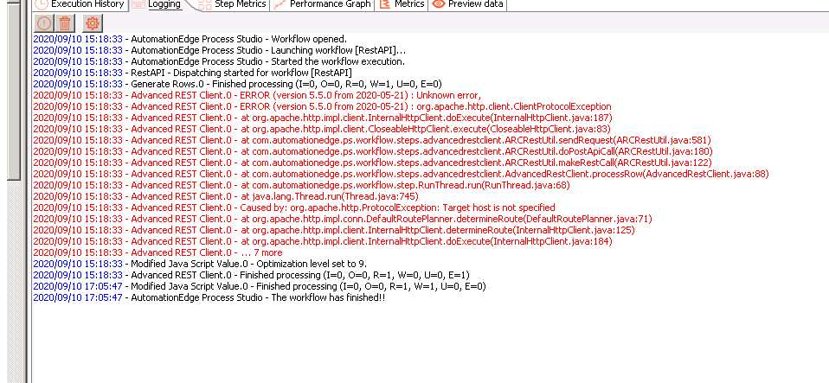Select the 'Workflow opened.' log line
Screen dimensions: 829x383
point(190,39)
